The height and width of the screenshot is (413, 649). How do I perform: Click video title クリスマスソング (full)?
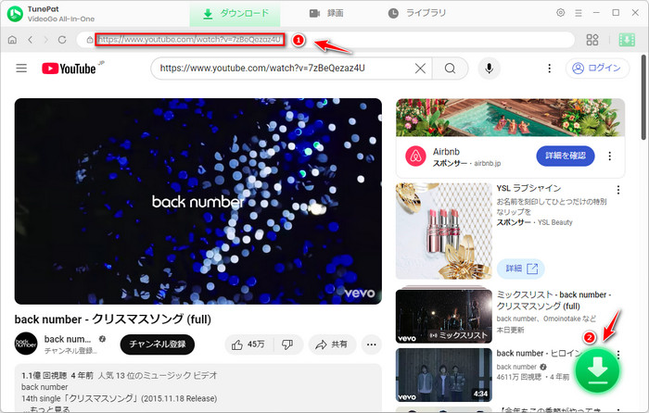click(x=112, y=319)
